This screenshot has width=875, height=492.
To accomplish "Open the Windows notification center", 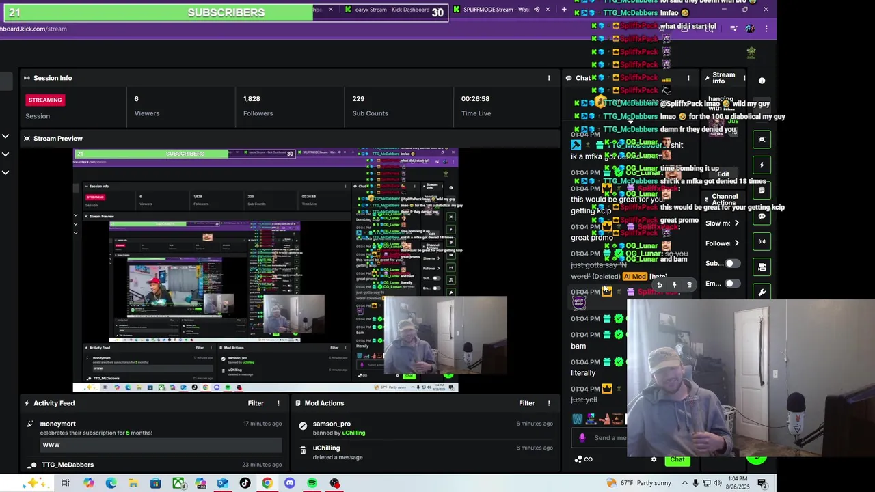I will pyautogui.click(x=762, y=483).
